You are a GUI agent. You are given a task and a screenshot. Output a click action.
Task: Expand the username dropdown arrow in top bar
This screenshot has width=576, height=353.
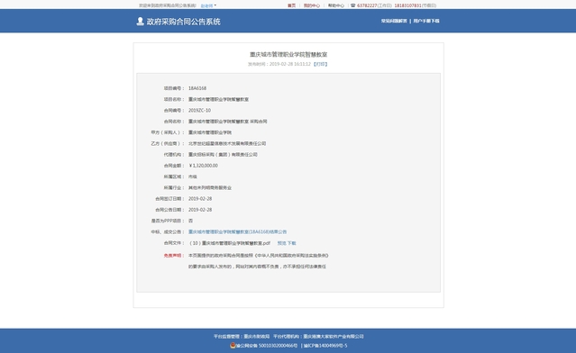pyautogui.click(x=215, y=5)
